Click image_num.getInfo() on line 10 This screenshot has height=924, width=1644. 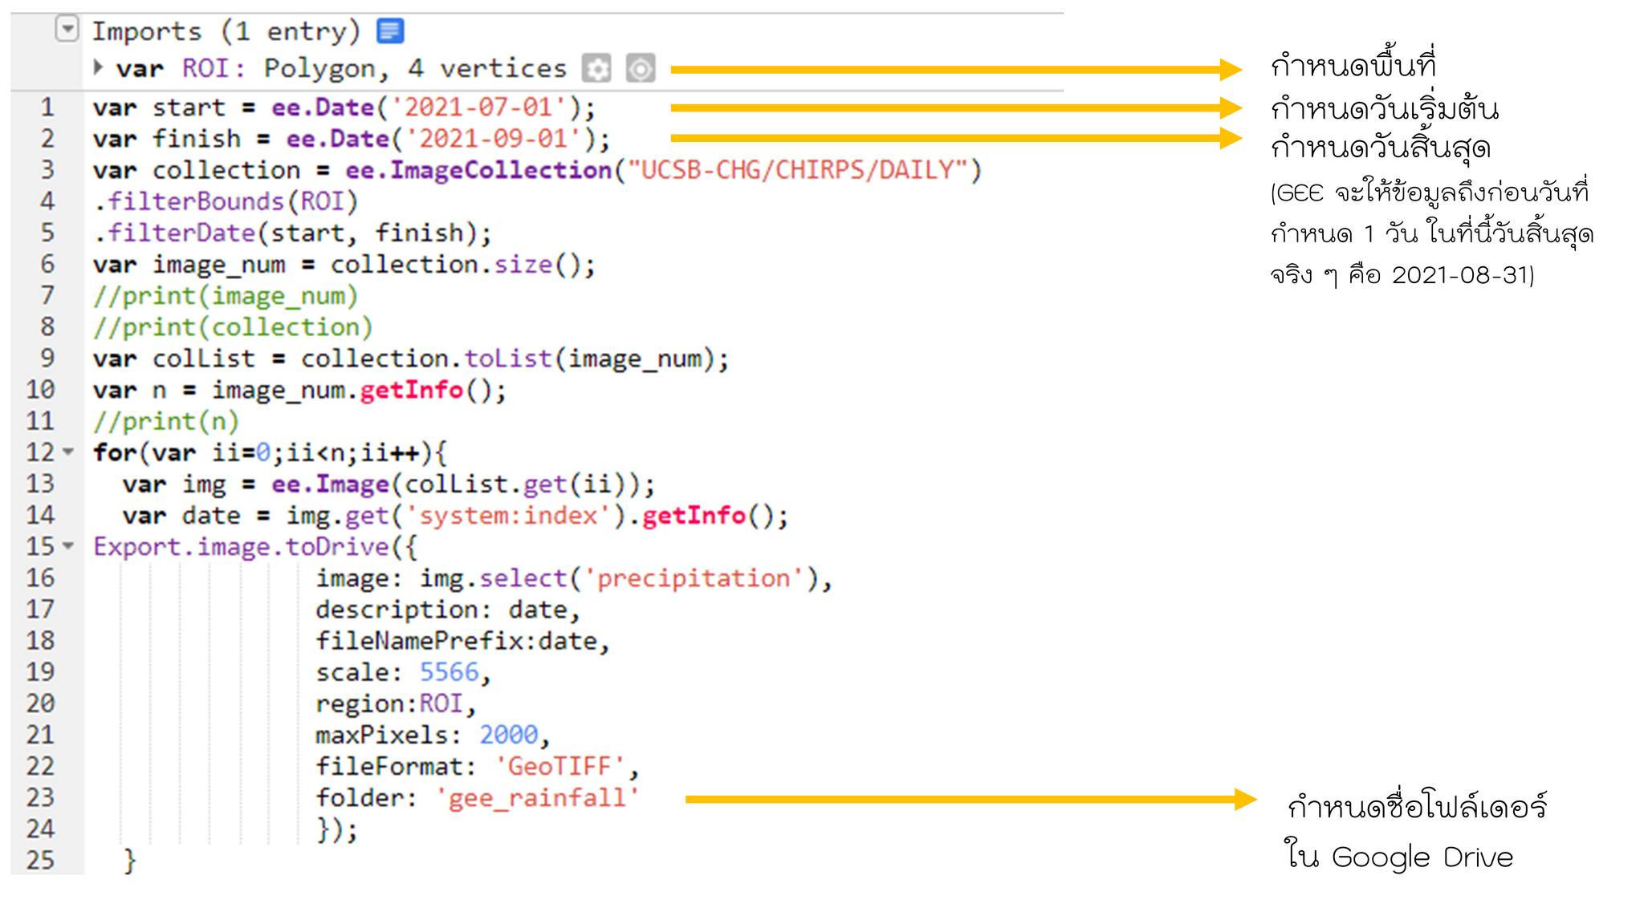352,390
